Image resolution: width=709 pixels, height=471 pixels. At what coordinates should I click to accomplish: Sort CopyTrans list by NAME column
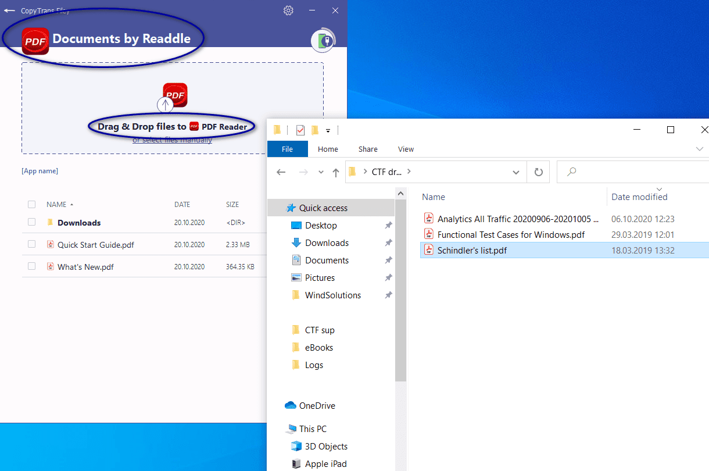[56, 205]
